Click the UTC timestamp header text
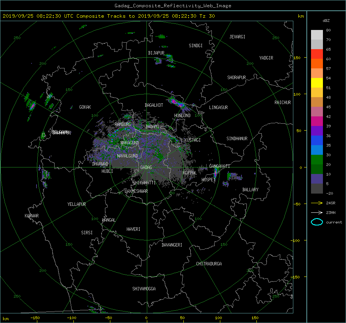Image resolution: width=346 pixels, height=323 pixels. (x=108, y=16)
